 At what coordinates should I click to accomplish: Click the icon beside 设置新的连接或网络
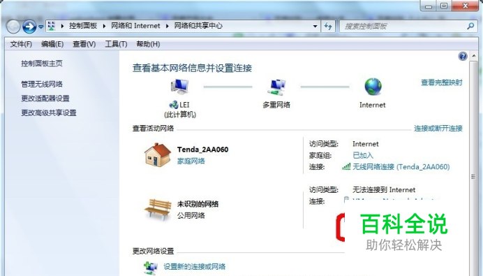[151, 268]
